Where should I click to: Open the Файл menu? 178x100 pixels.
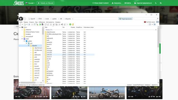21,22
